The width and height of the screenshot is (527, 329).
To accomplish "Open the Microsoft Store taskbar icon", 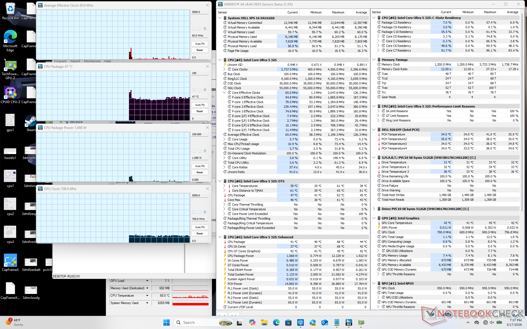I will [x=288, y=322].
